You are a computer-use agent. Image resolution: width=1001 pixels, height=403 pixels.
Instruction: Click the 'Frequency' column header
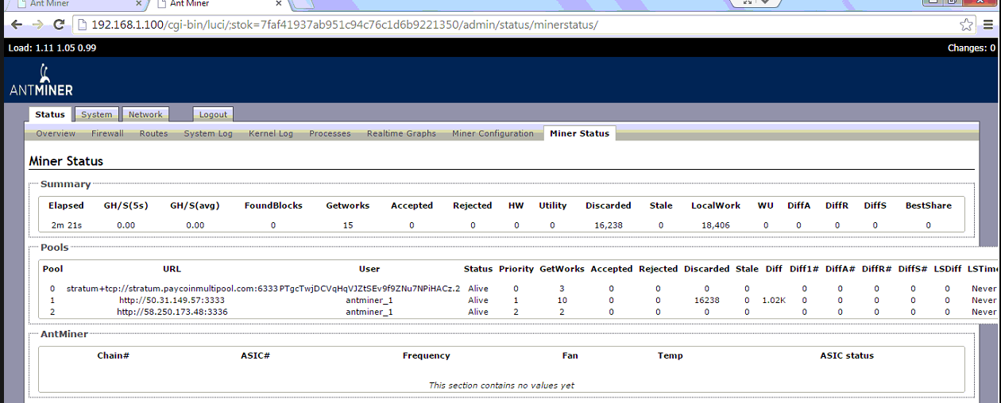pos(427,355)
